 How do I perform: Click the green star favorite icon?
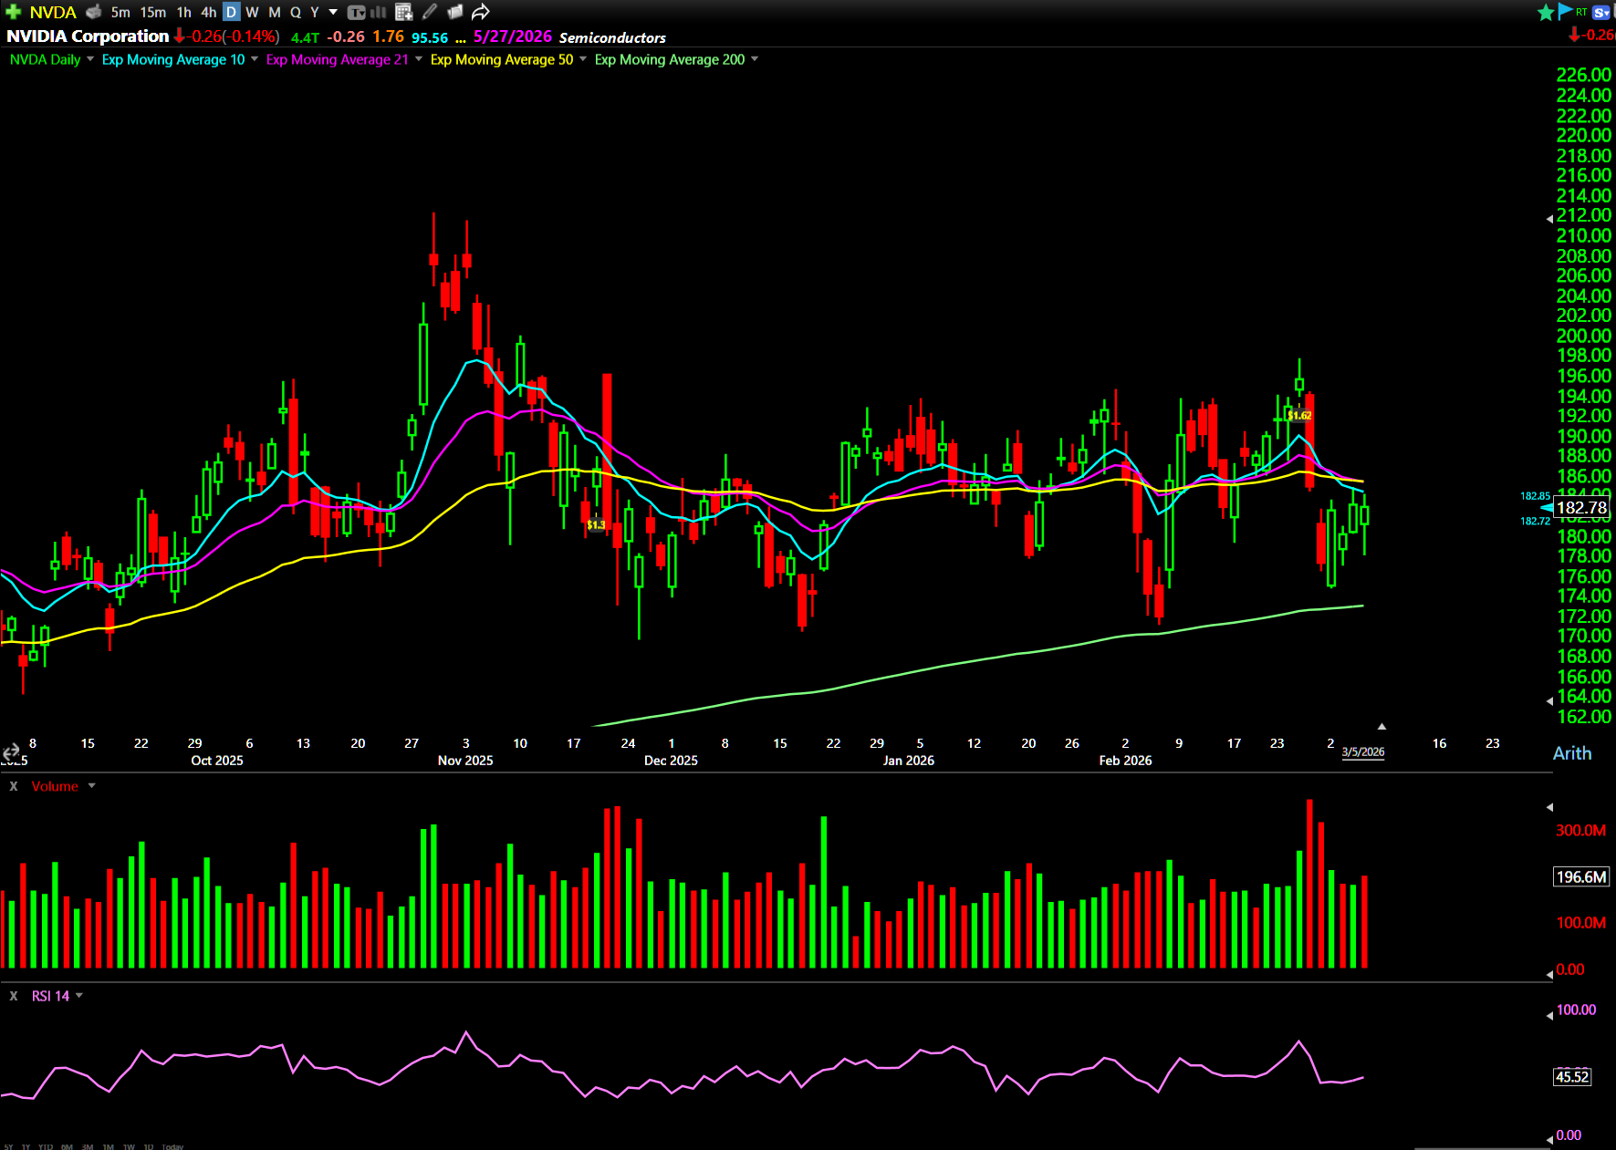coord(1546,12)
